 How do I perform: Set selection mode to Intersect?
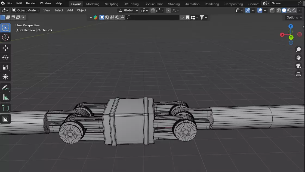coord(23,17)
